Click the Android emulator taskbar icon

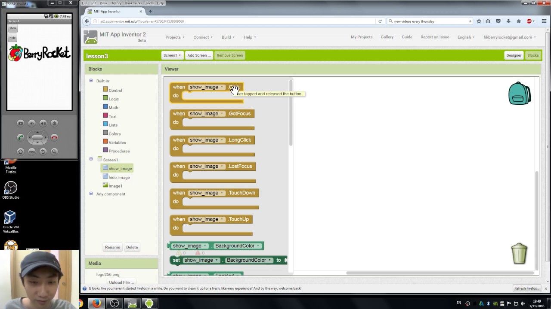(149, 303)
